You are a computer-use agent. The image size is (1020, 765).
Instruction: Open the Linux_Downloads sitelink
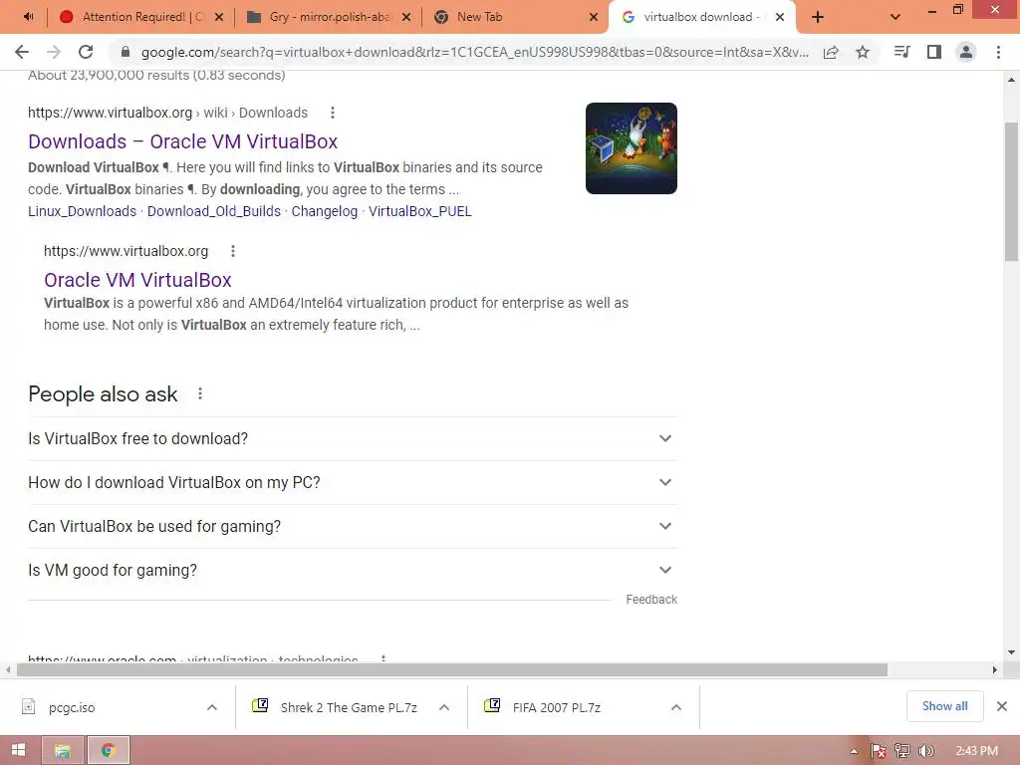(82, 211)
